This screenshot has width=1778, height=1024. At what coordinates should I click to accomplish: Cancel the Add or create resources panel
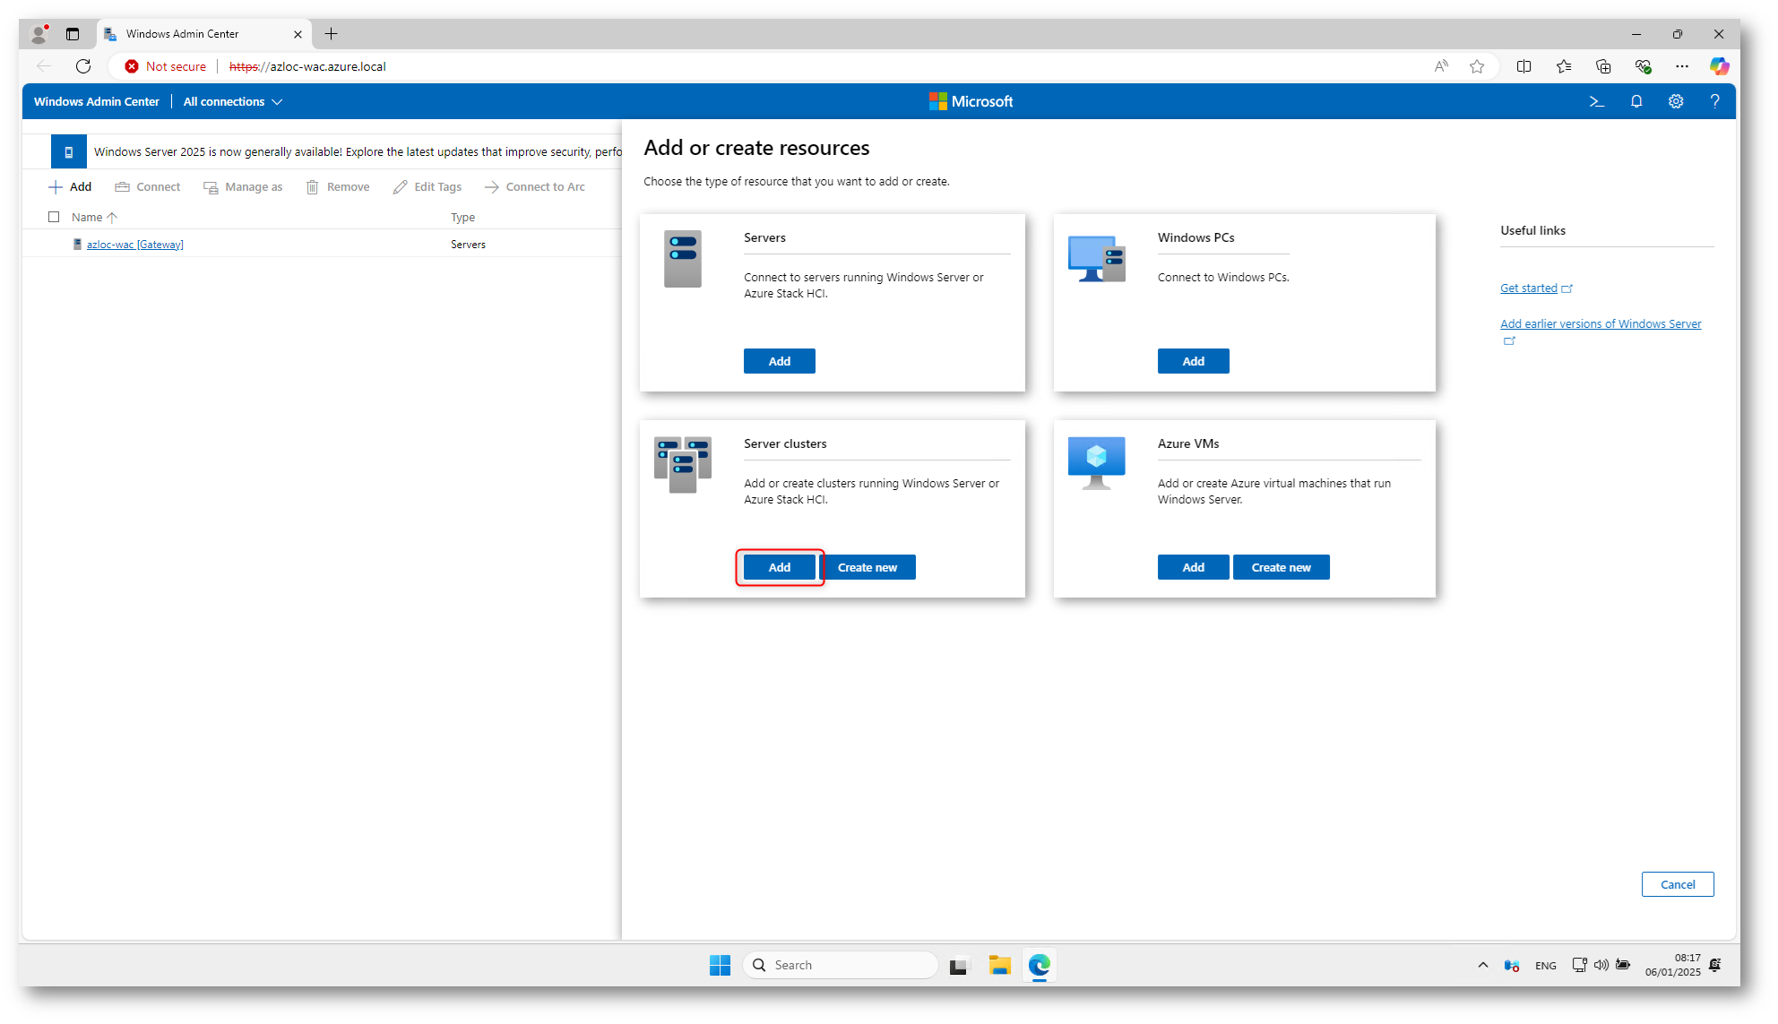tap(1678, 884)
